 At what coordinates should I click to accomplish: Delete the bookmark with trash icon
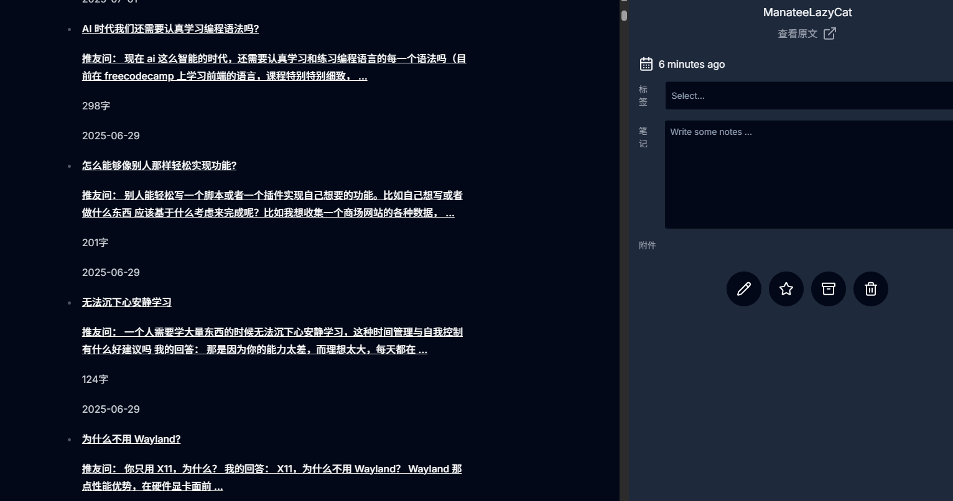(871, 289)
